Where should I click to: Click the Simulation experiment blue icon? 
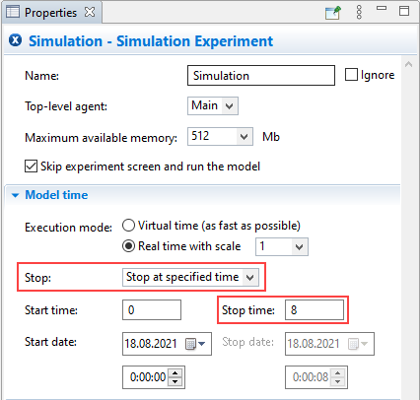15,40
